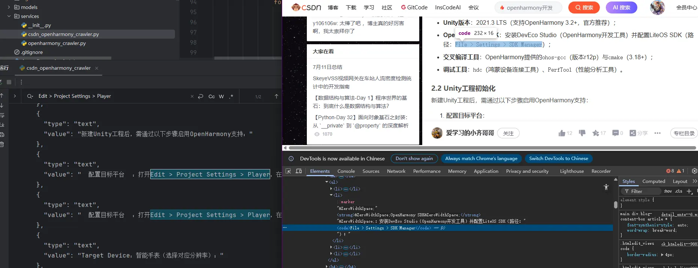Image resolution: width=698 pixels, height=268 pixels.
Task: Click the star favorite icon on article
Action: coord(596,133)
